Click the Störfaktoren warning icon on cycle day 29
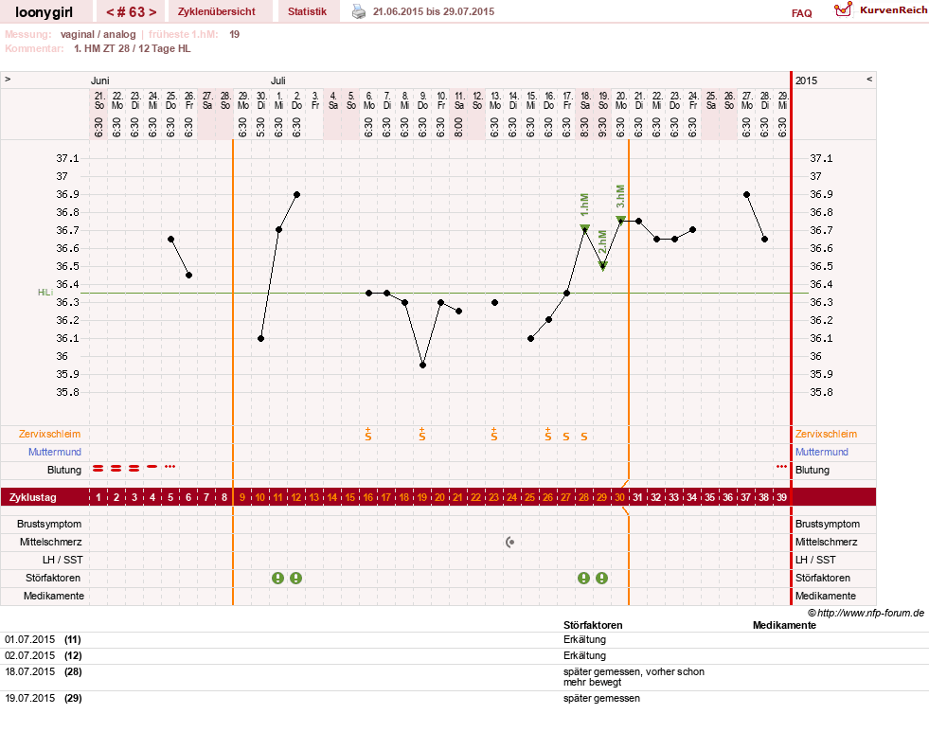The image size is (929, 732). click(602, 578)
